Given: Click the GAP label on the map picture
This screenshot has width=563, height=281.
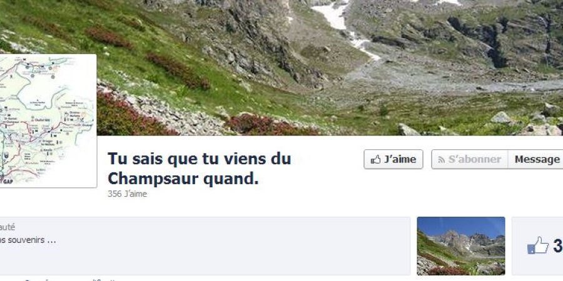Looking at the screenshot, I should click(8, 181).
